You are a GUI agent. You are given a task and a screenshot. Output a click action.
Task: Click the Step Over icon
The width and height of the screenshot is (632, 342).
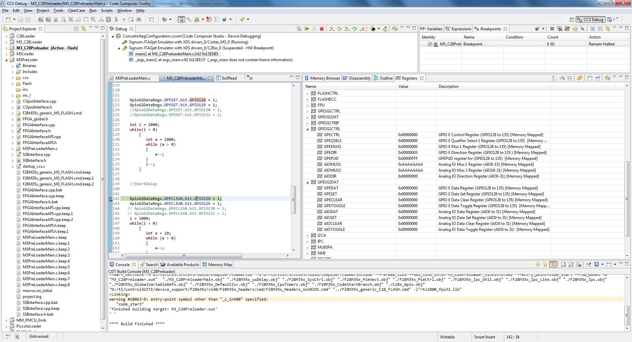(339, 29)
